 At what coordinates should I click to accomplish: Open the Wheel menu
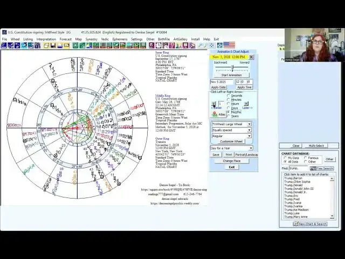coord(15,39)
